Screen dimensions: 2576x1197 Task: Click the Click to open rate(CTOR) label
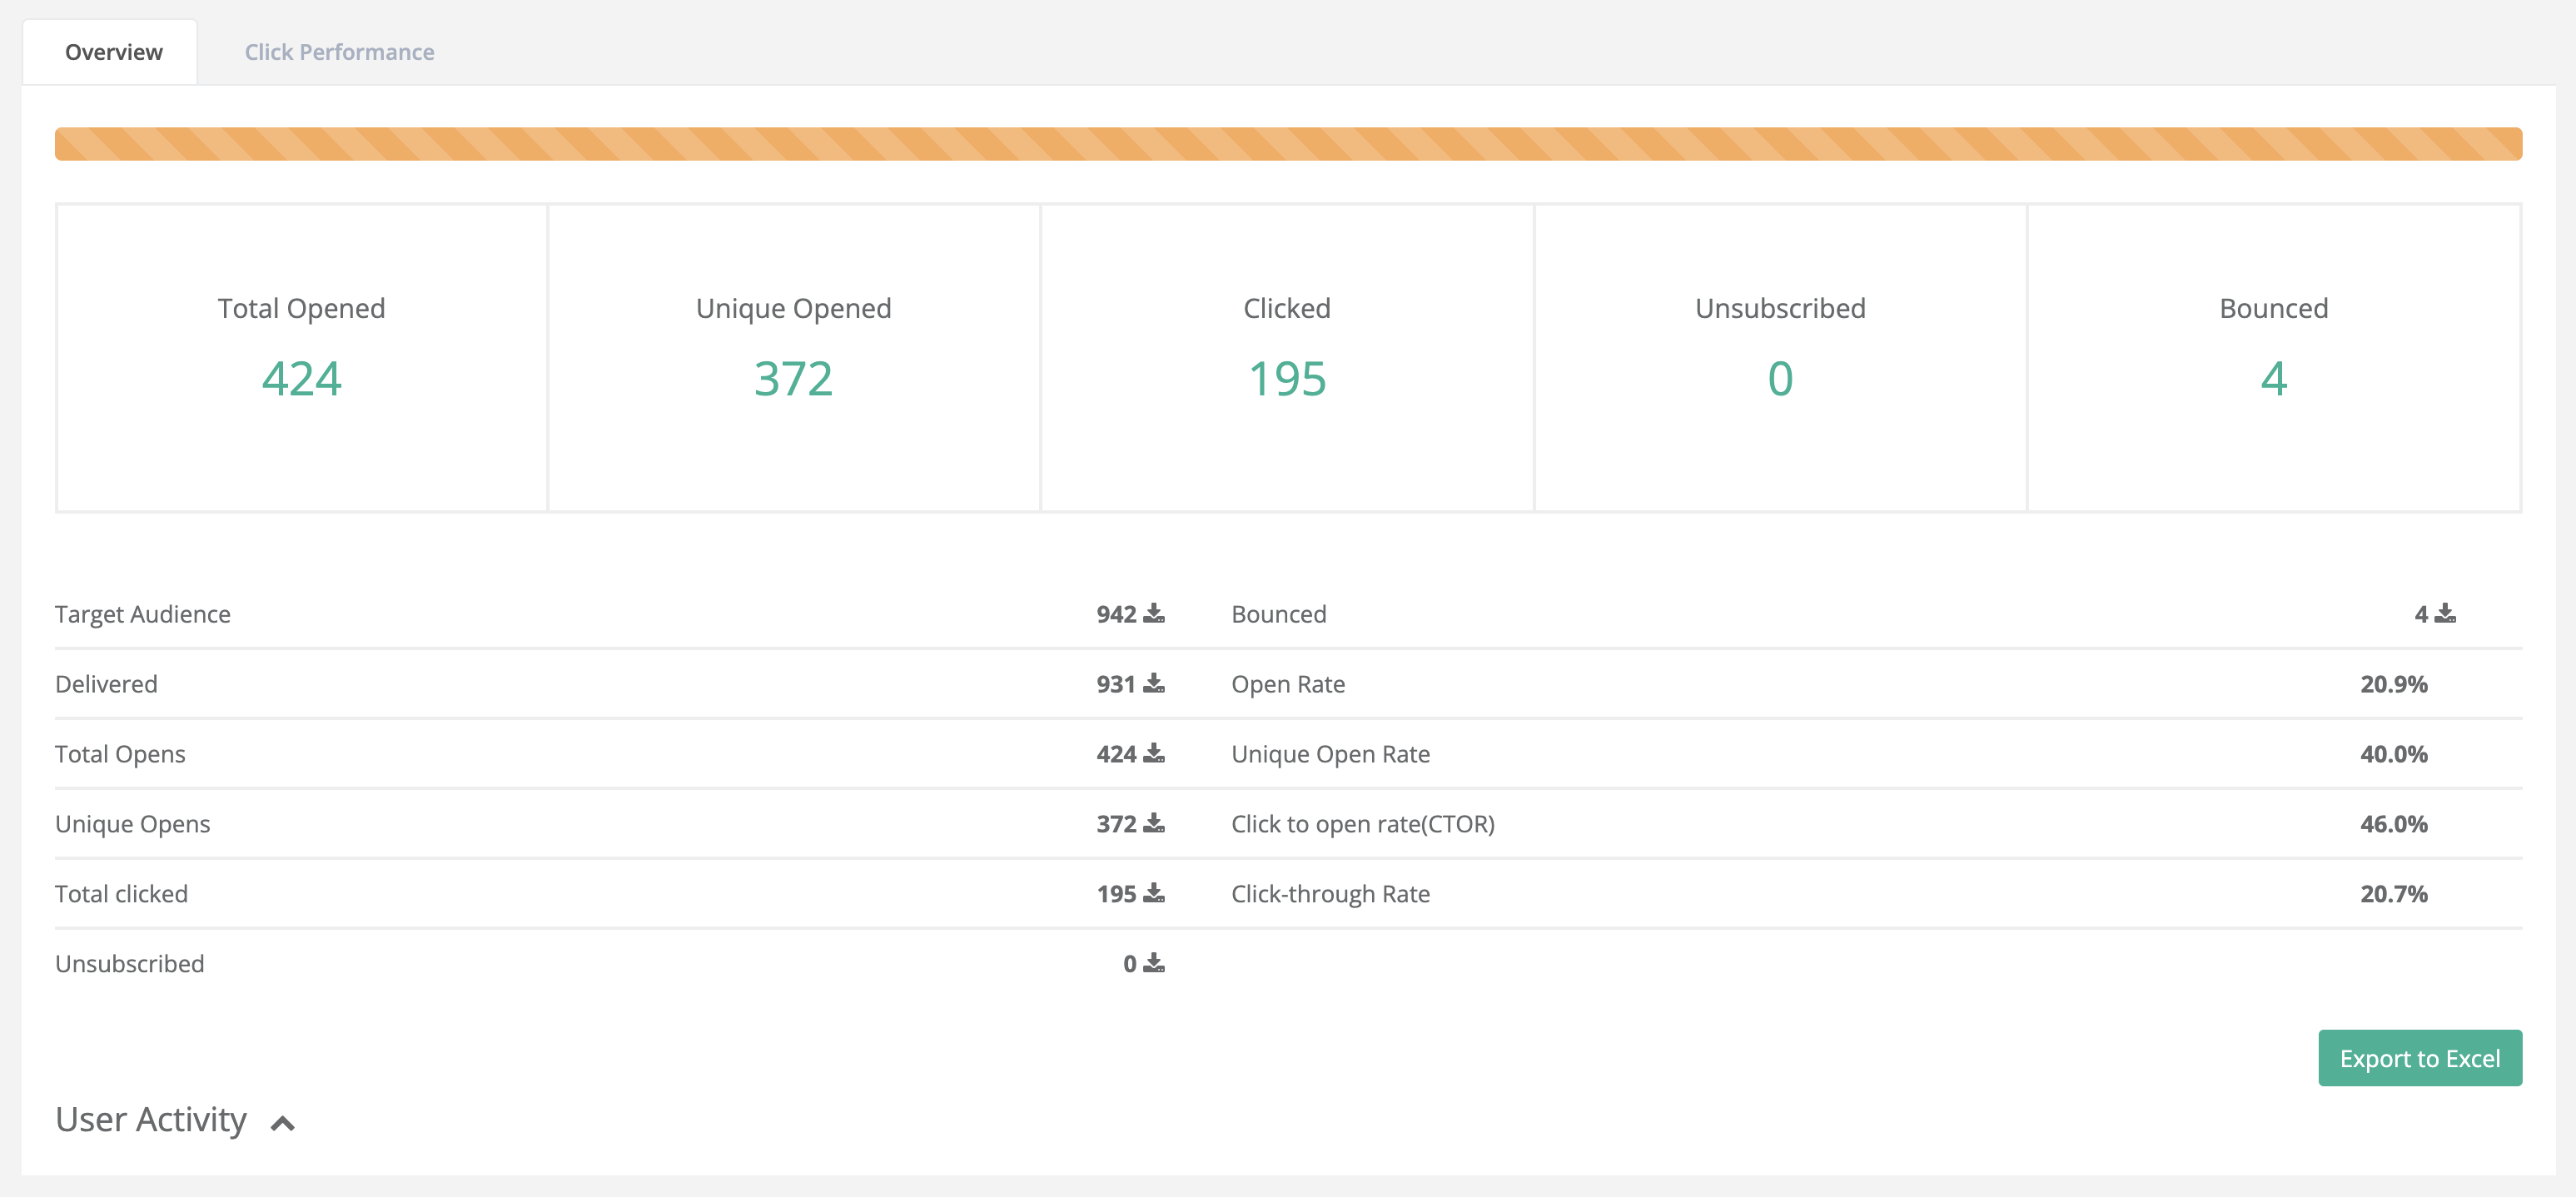[1362, 824]
